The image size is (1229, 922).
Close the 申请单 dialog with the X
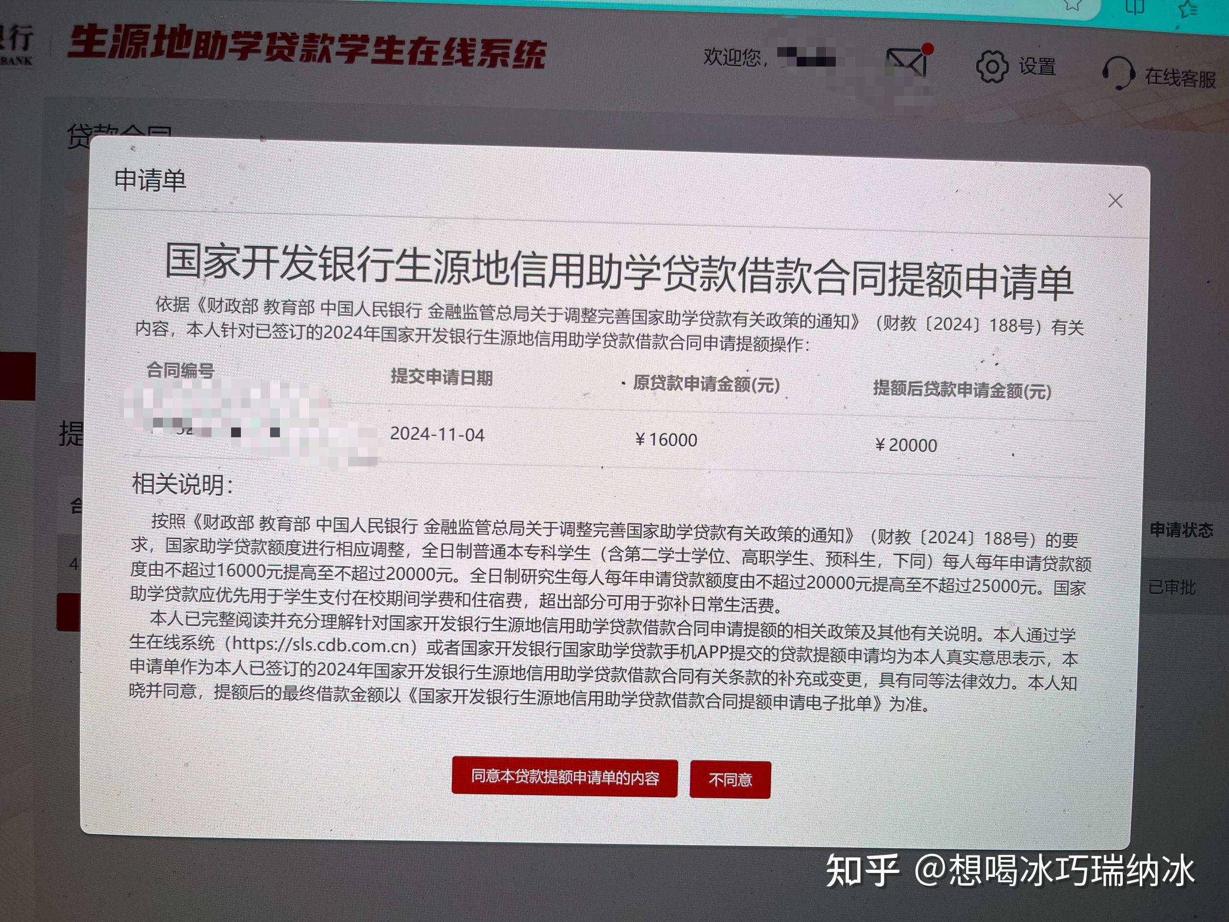[1115, 201]
